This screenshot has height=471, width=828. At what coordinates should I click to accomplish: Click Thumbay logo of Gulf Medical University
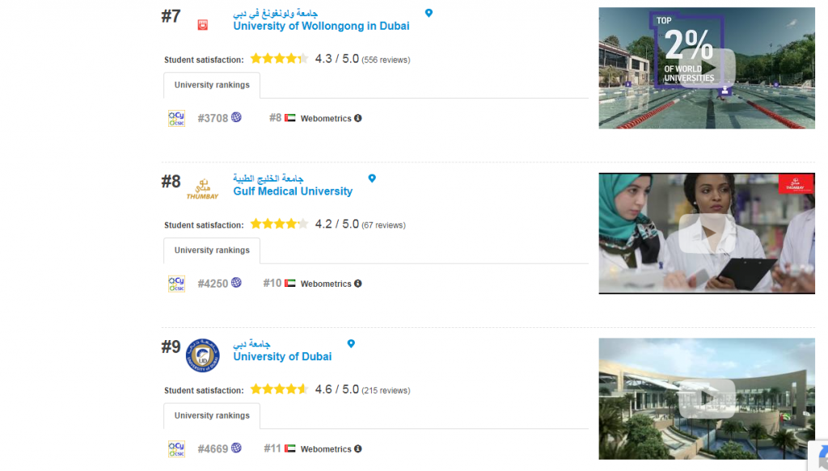pyautogui.click(x=202, y=189)
